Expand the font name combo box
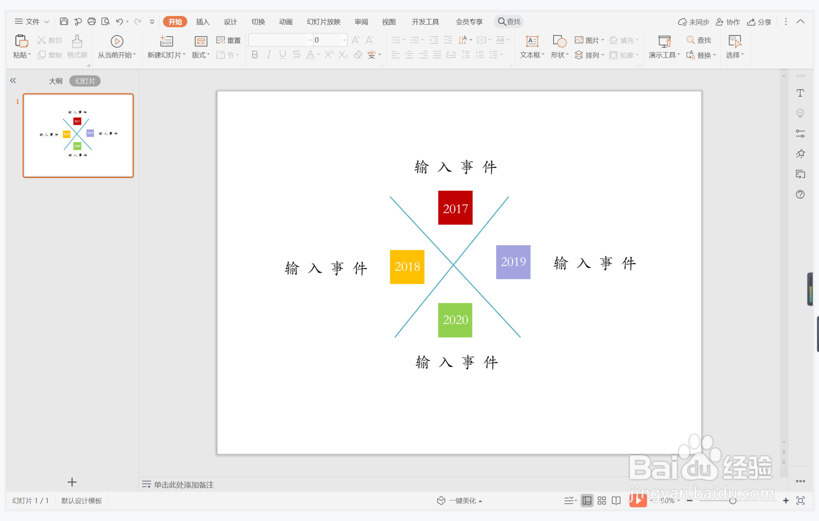819x521 pixels. (310, 40)
